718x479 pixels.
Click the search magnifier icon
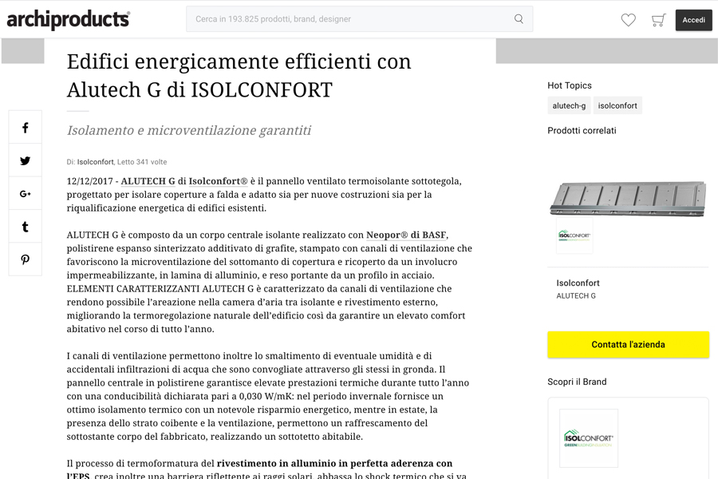(x=519, y=19)
